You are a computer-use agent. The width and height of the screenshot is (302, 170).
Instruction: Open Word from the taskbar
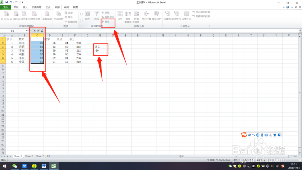pos(44,166)
